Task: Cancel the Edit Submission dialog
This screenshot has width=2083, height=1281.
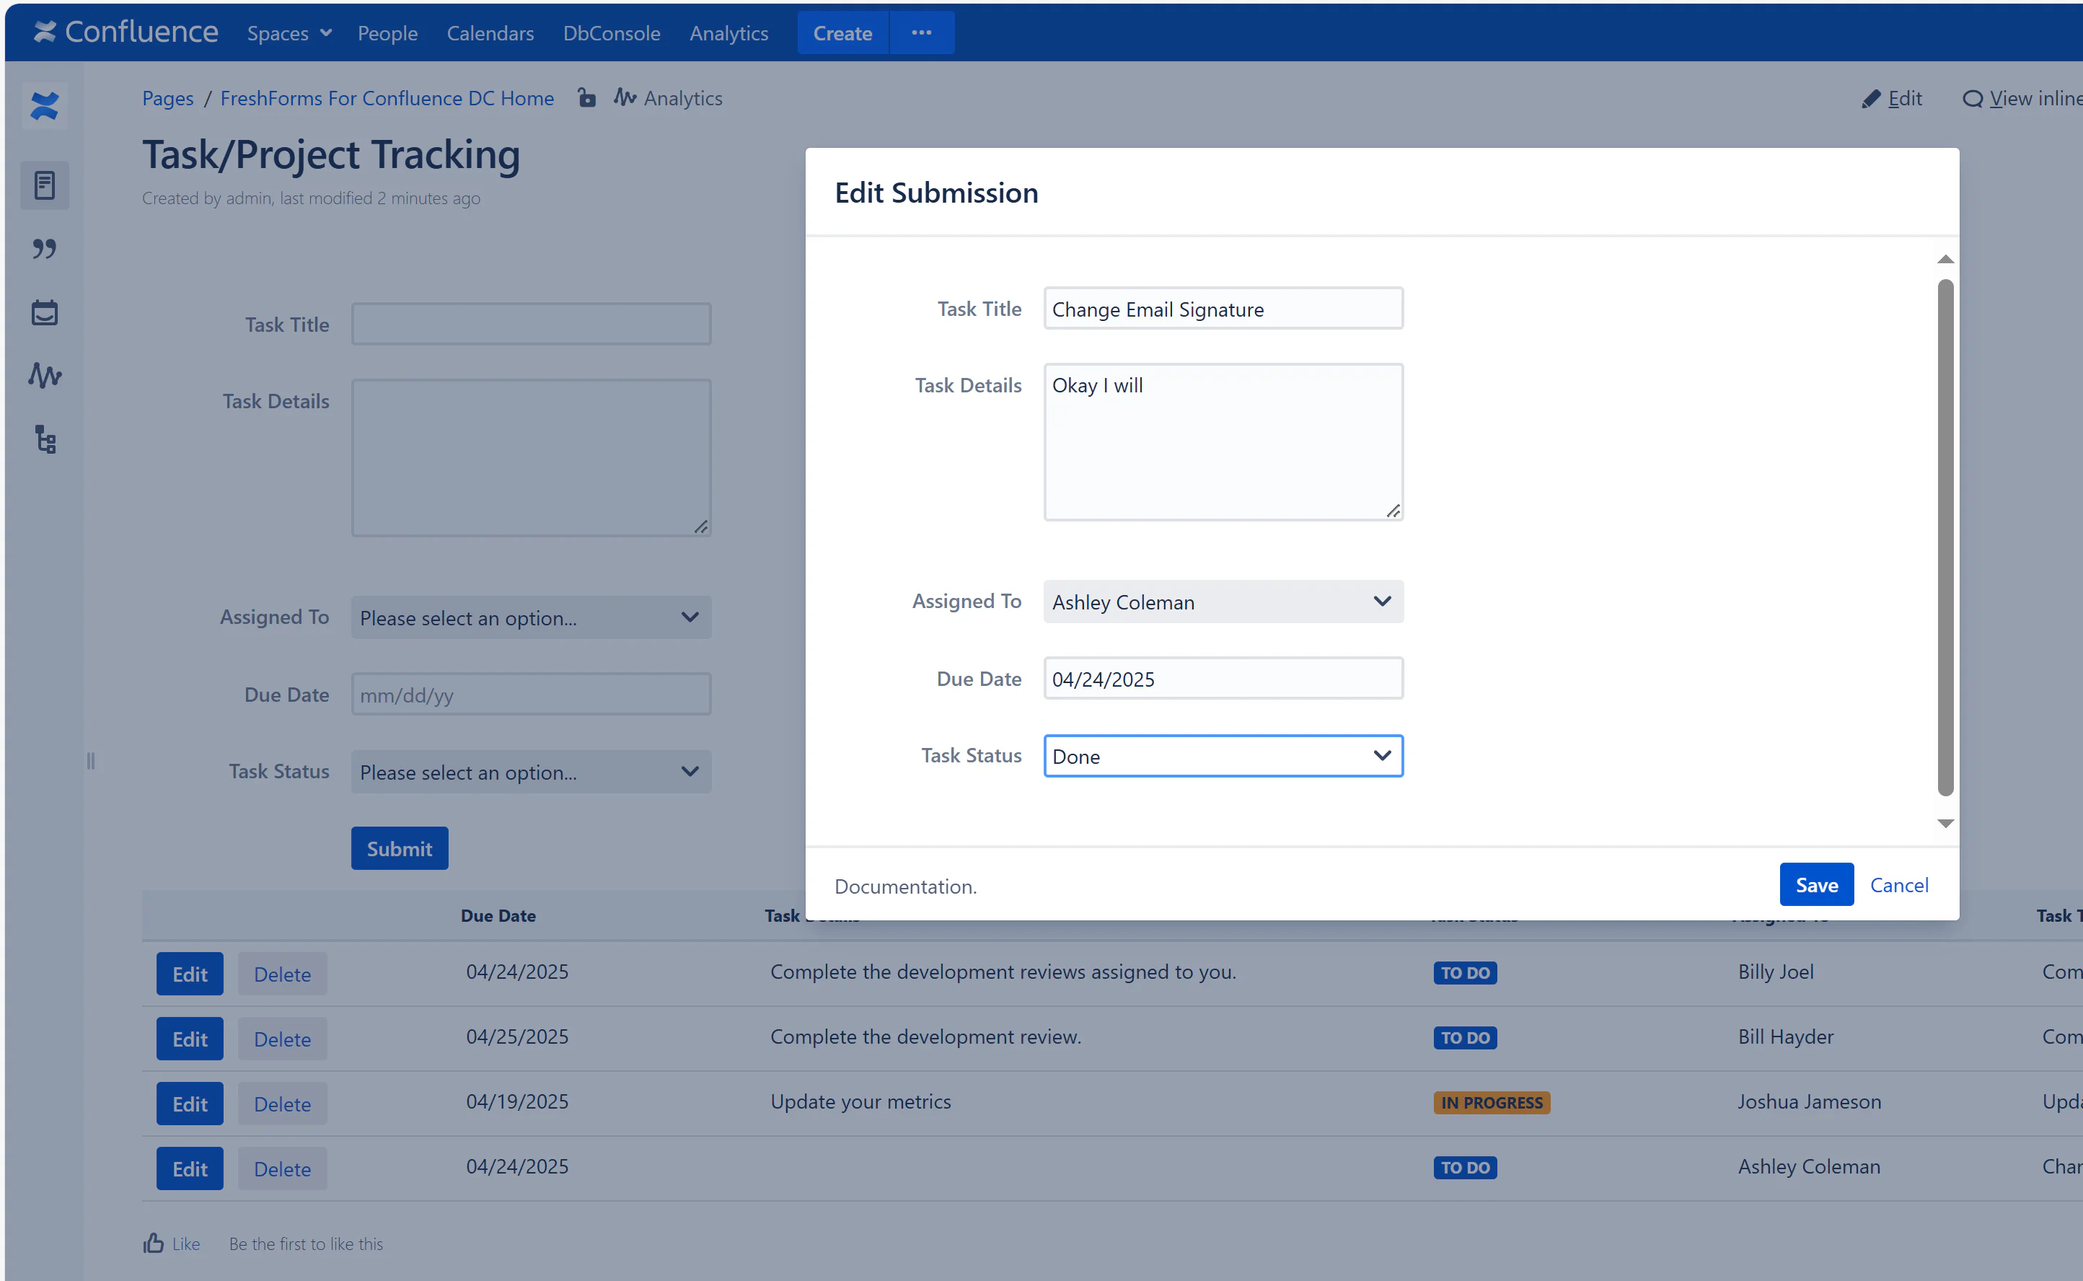Action: click(x=1898, y=884)
